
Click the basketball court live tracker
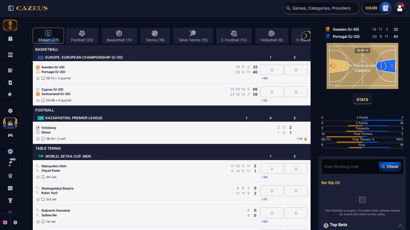pyautogui.click(x=363, y=66)
